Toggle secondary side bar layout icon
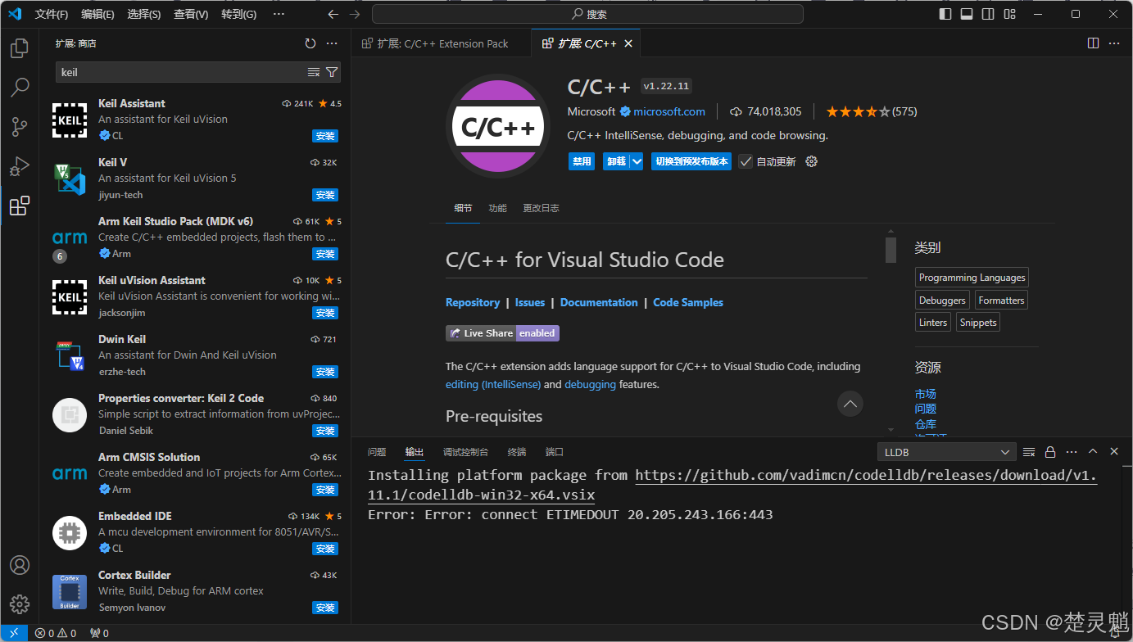 point(988,14)
